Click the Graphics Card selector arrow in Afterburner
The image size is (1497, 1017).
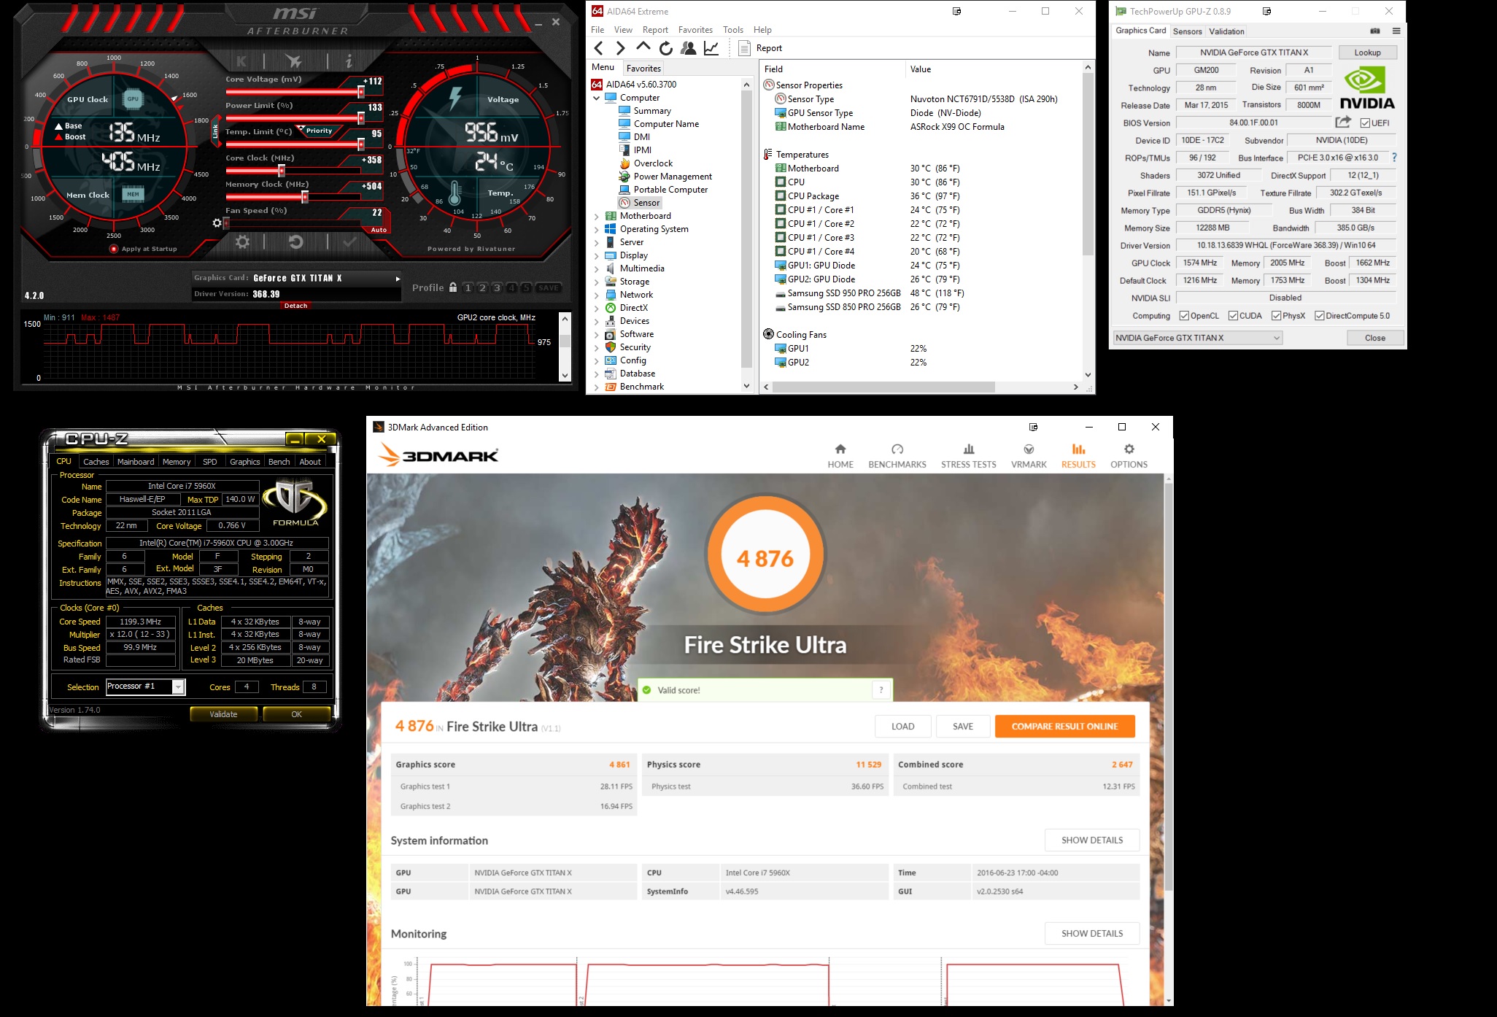pyautogui.click(x=398, y=279)
